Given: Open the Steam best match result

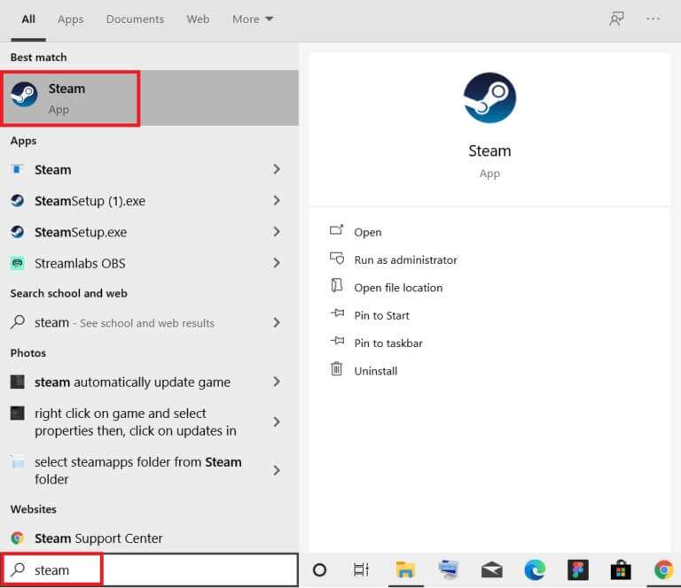Looking at the screenshot, I should coord(149,98).
